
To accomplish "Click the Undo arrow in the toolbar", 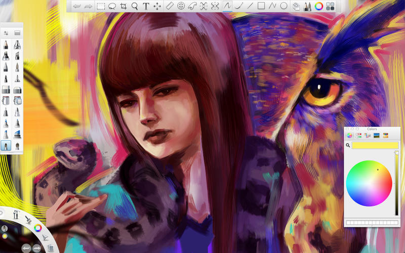I will pyautogui.click(x=76, y=7).
